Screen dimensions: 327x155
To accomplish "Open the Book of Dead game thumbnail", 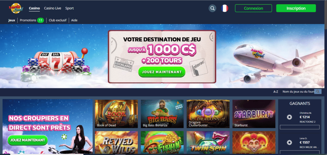I will [x=116, y=114].
